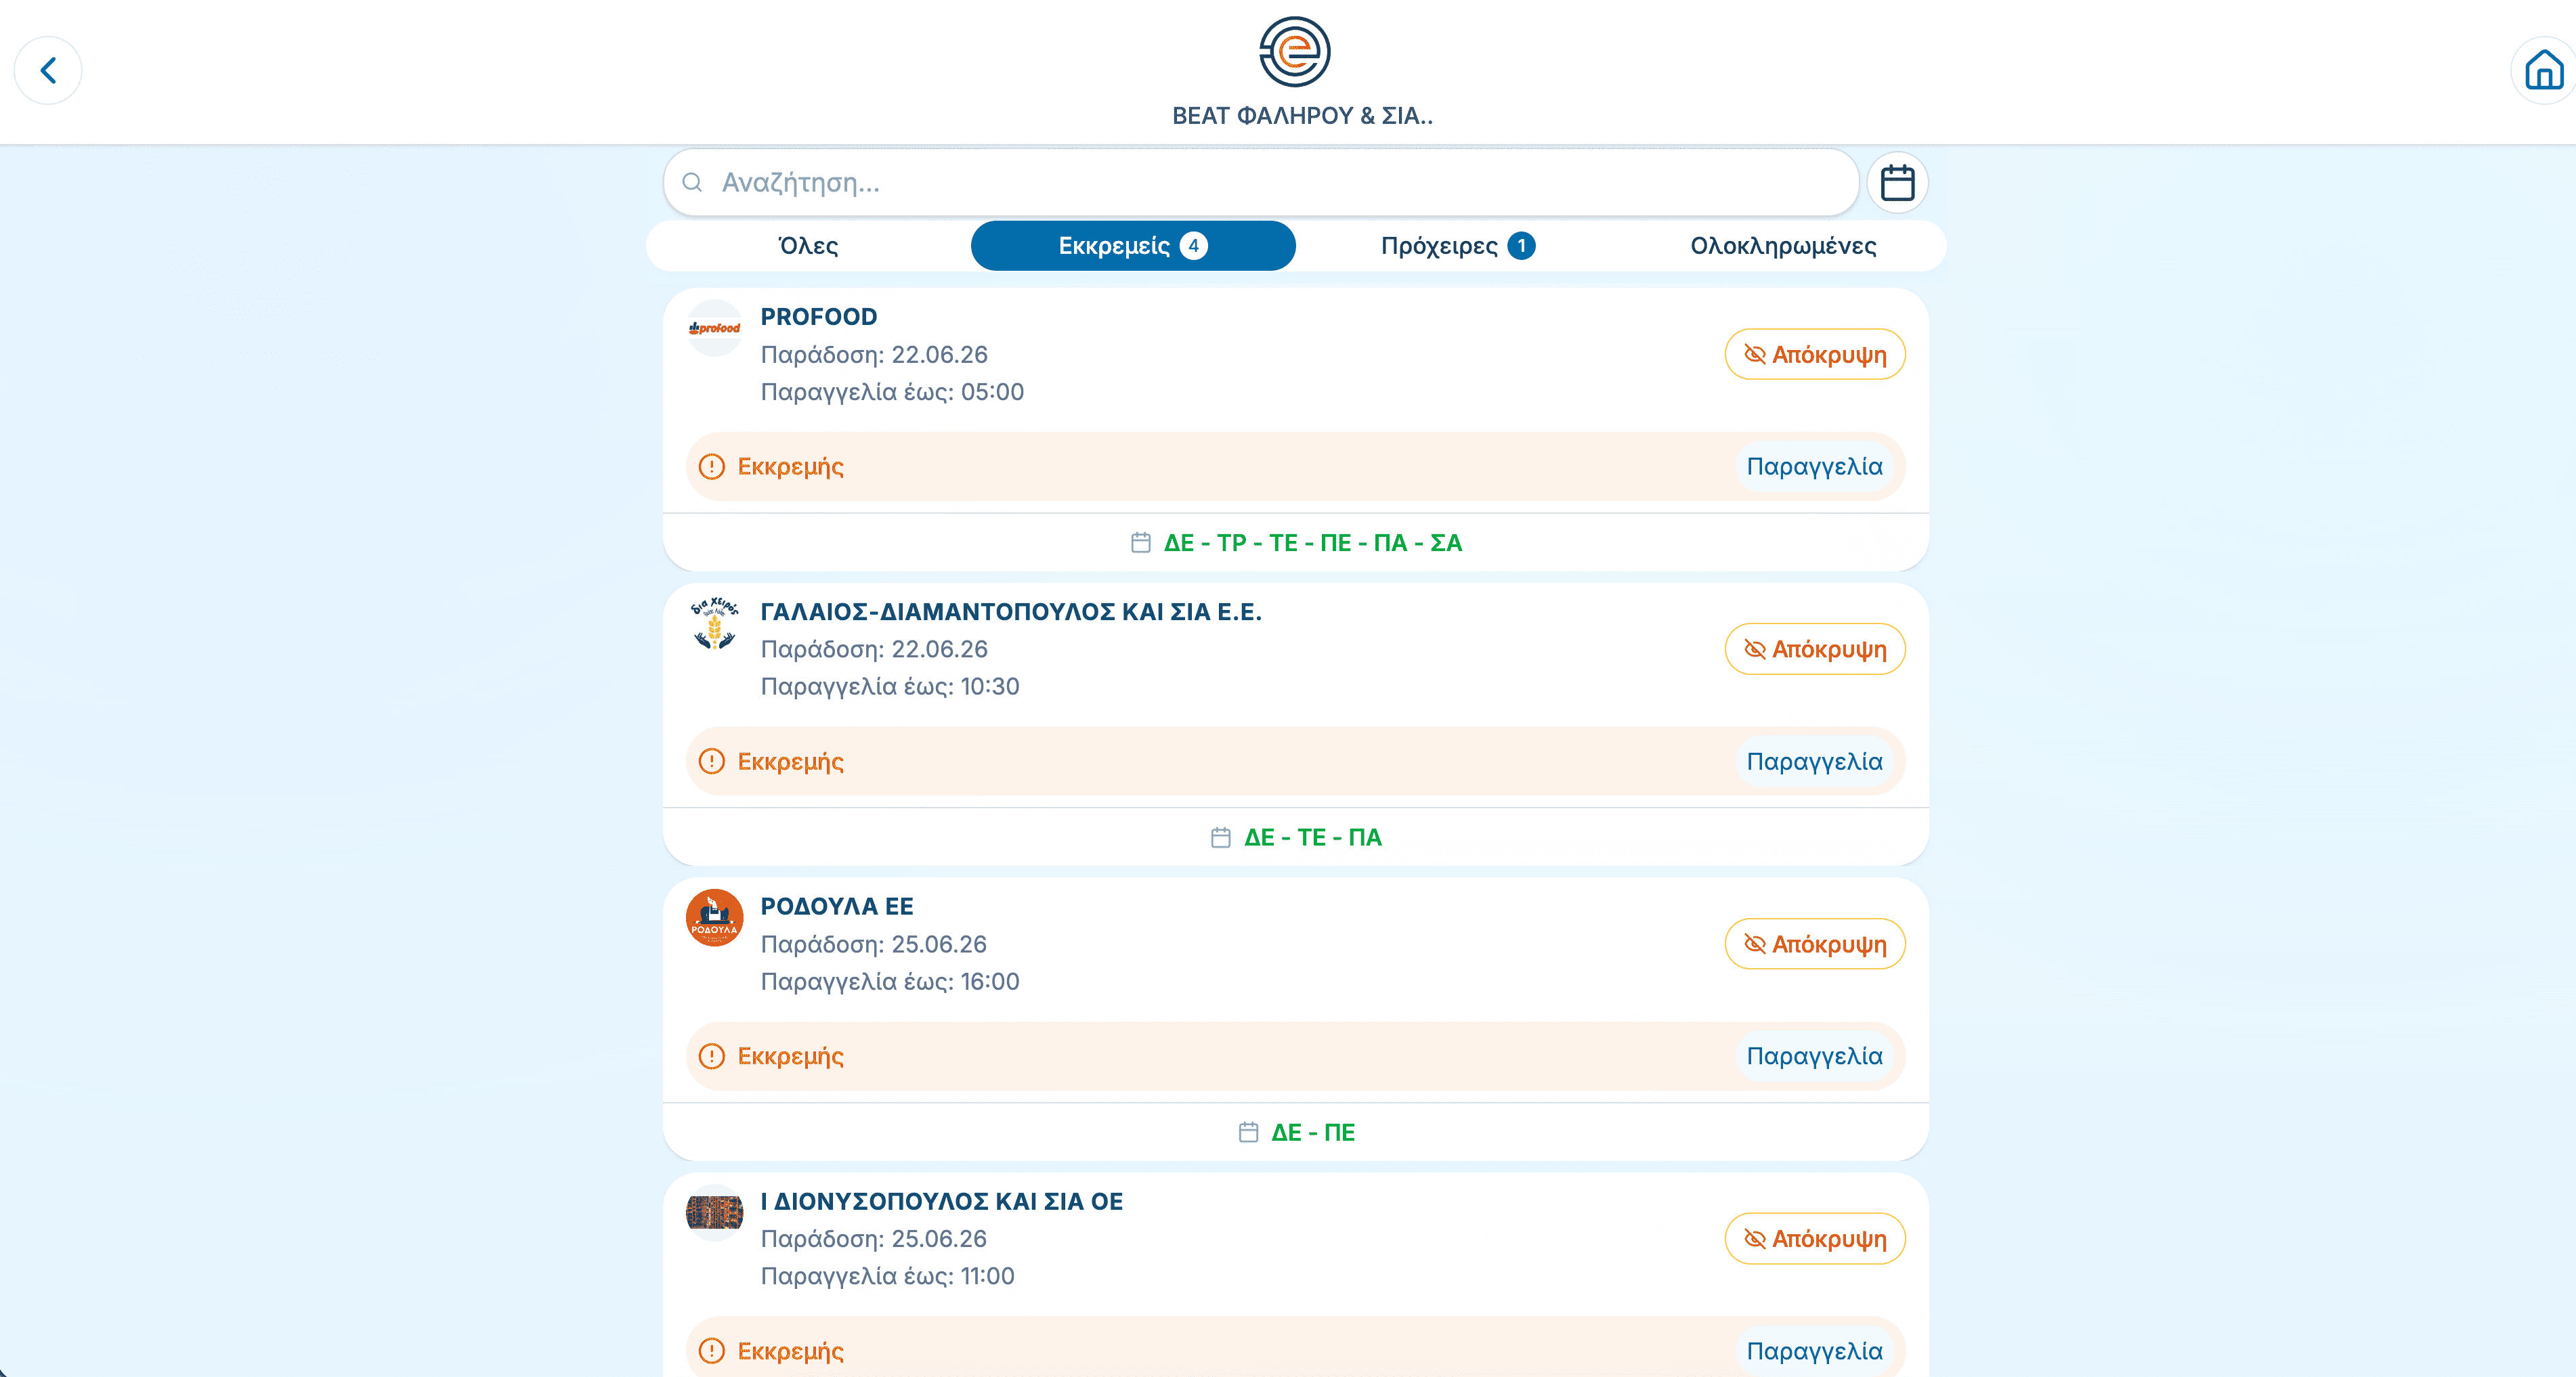Start Παραγγελία for PROFOOD
2576x1377 pixels.
pyautogui.click(x=1814, y=467)
